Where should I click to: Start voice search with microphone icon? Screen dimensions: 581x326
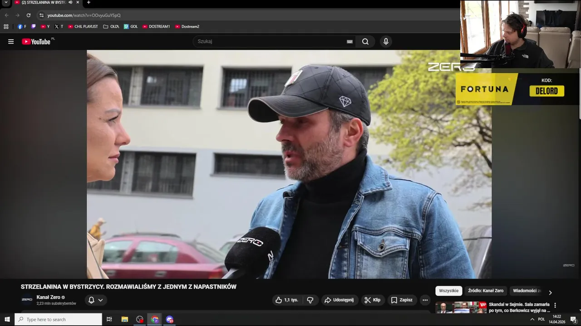coord(386,42)
